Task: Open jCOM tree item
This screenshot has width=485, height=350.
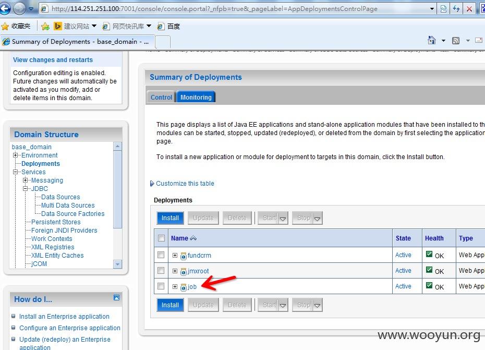Action: (39, 263)
